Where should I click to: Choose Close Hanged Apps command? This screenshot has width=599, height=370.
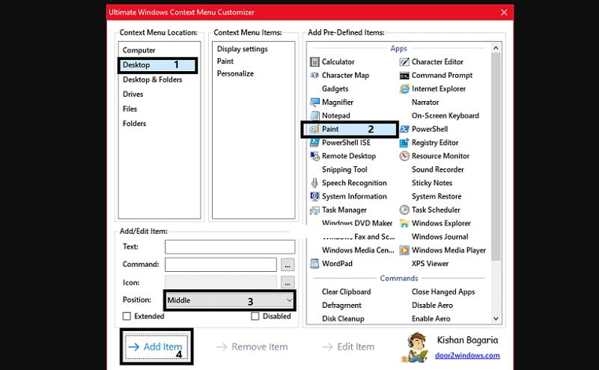[x=443, y=292]
